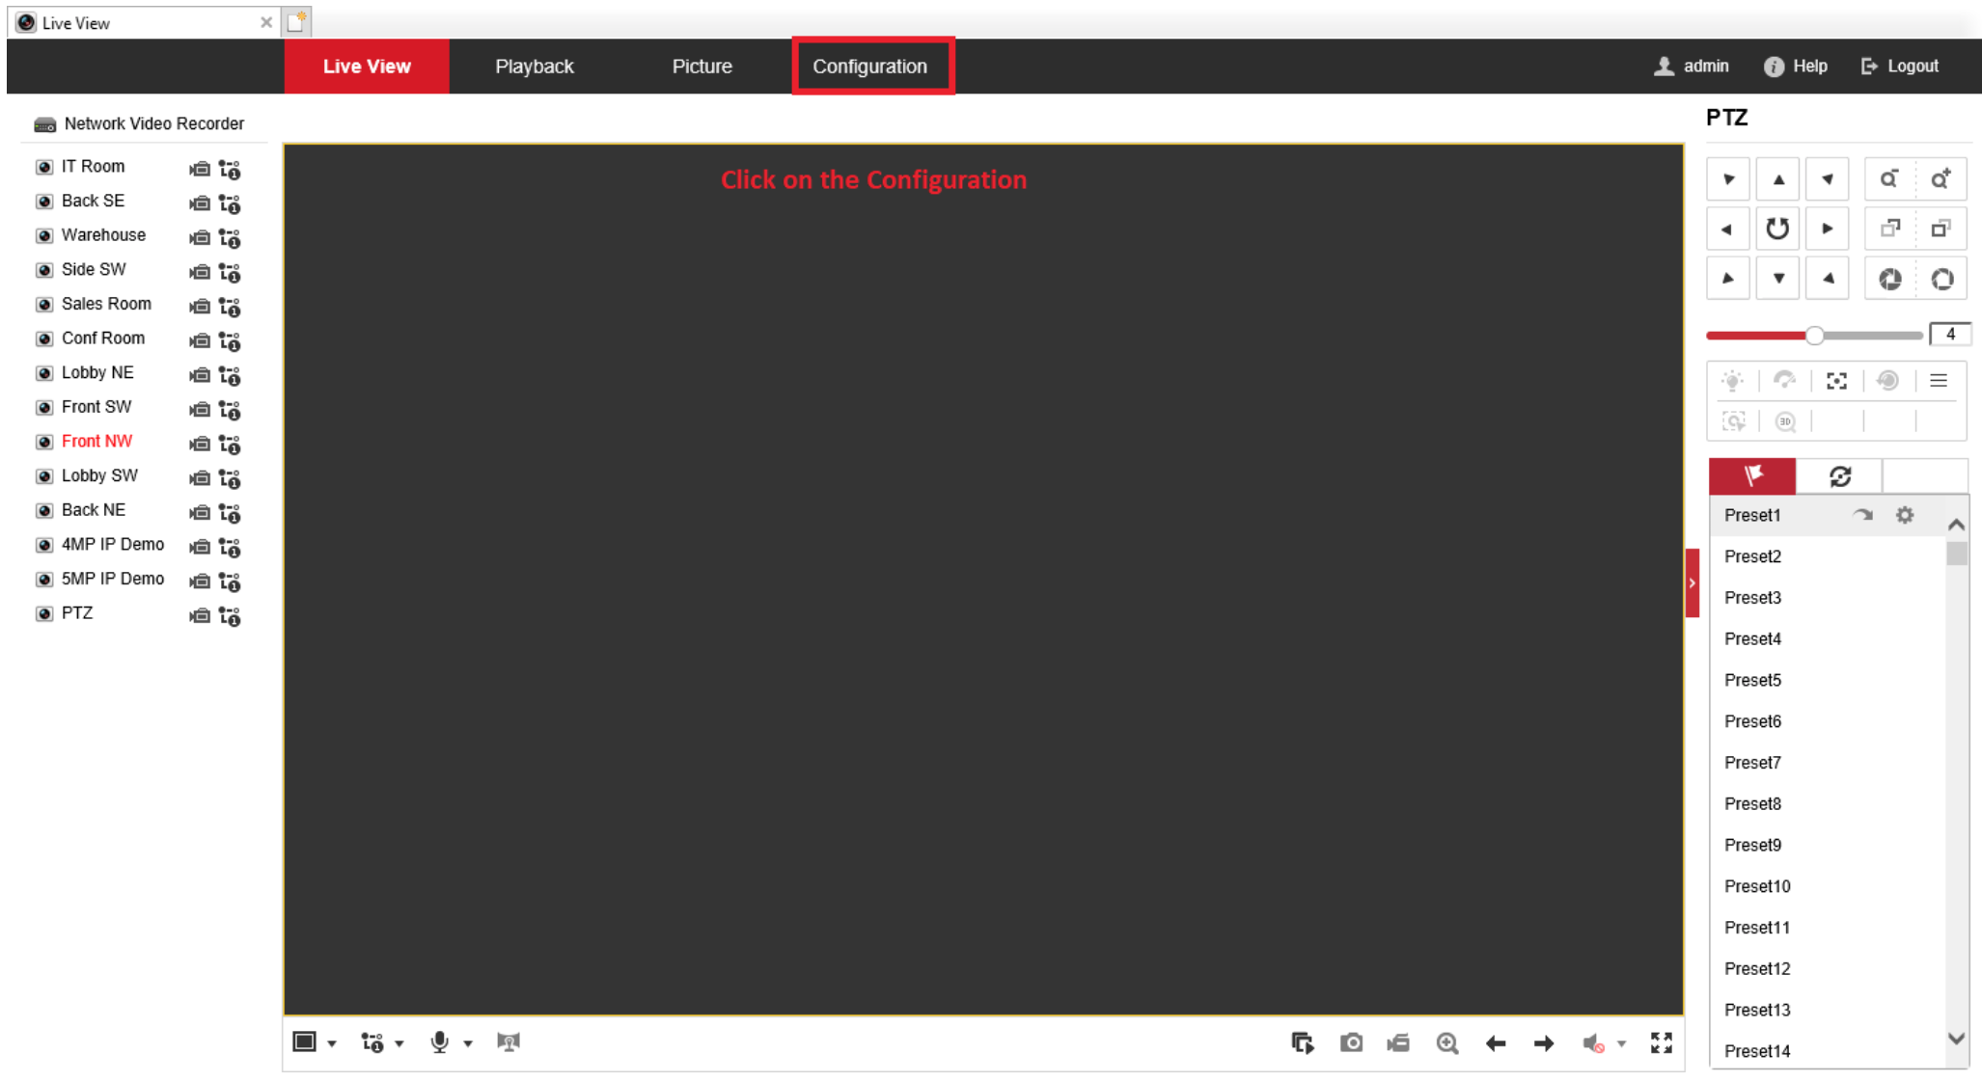The image size is (1982, 1082).
Task: Click PTZ focus near icon
Action: click(1889, 230)
